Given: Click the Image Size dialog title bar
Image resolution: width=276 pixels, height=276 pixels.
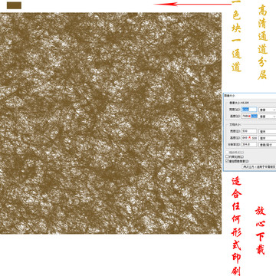Looking at the screenshot, I should click(x=249, y=95).
